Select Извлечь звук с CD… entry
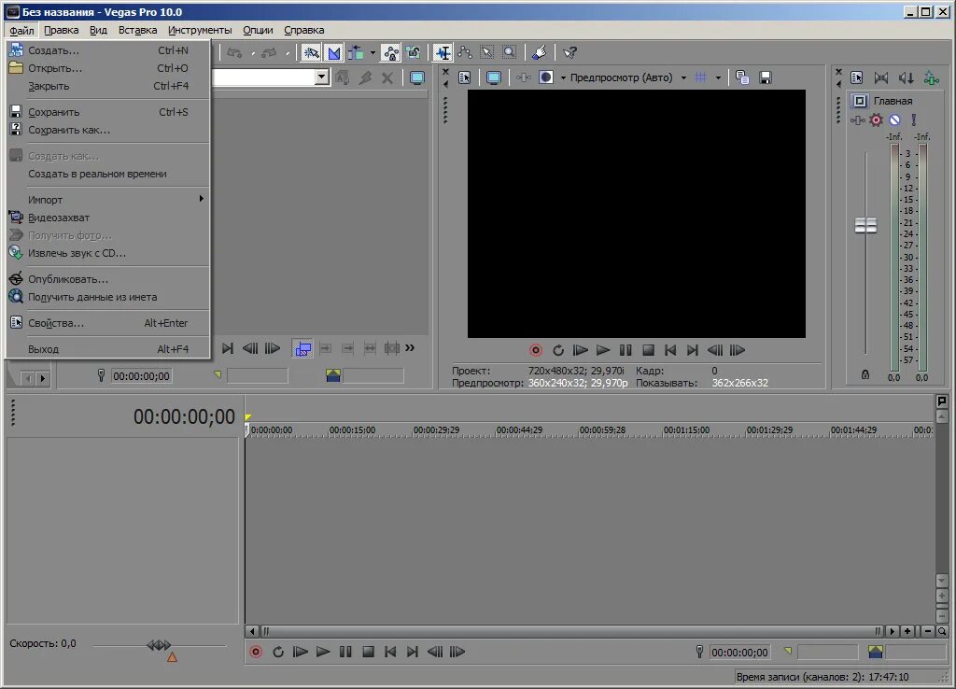The width and height of the screenshot is (956, 689). [x=107, y=253]
